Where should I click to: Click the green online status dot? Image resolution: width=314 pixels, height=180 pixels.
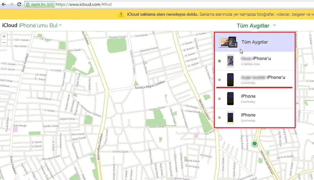point(220,60)
